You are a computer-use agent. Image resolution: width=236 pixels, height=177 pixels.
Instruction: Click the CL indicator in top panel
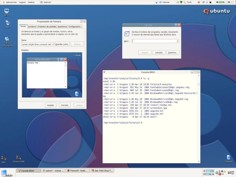pyautogui.click(x=223, y=2)
